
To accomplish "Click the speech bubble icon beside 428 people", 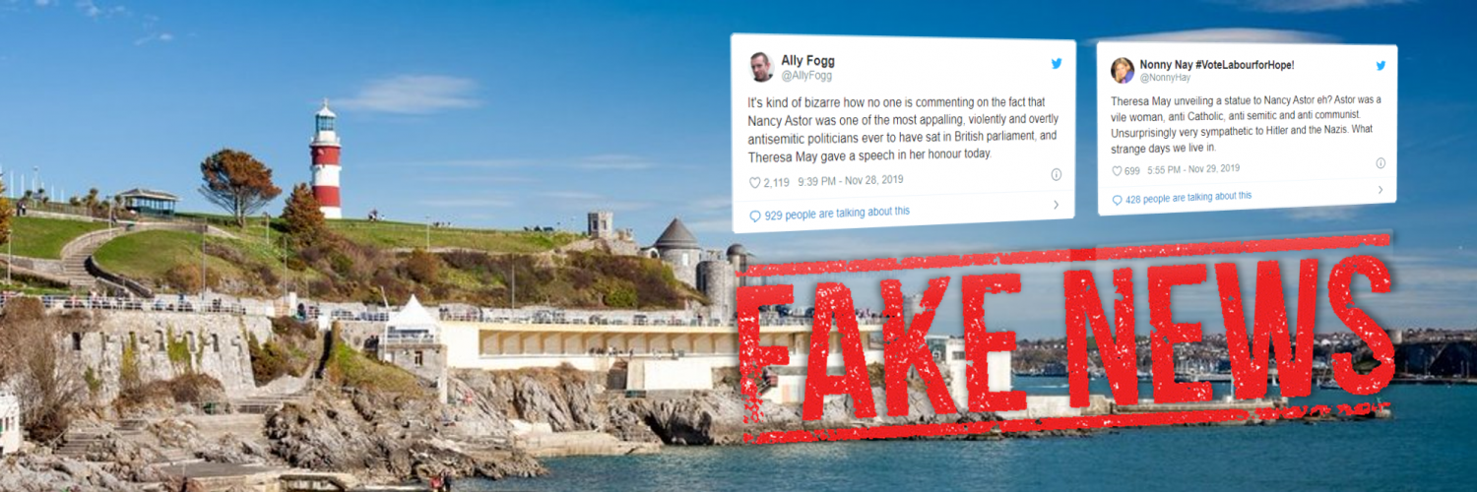I will (1117, 200).
